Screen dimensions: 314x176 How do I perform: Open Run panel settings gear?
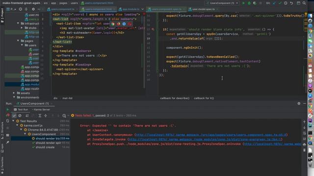tap(299, 103)
